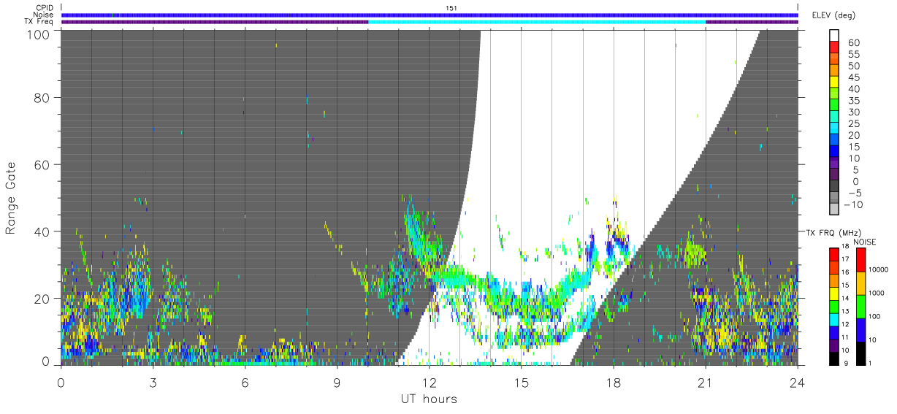The width and height of the screenshot is (897, 414).
Task: Click the 20 tick on the Range Gate axis
Action: [x=42, y=299]
